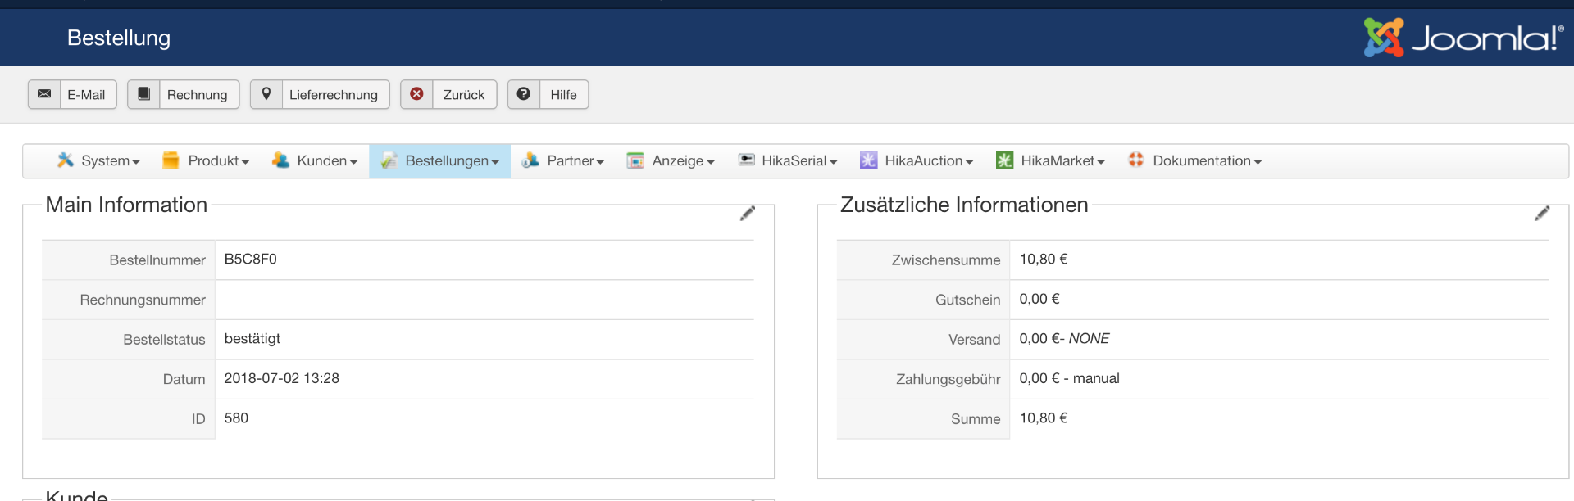
Task: Click the Lieferrechnung location pin icon
Action: click(266, 94)
